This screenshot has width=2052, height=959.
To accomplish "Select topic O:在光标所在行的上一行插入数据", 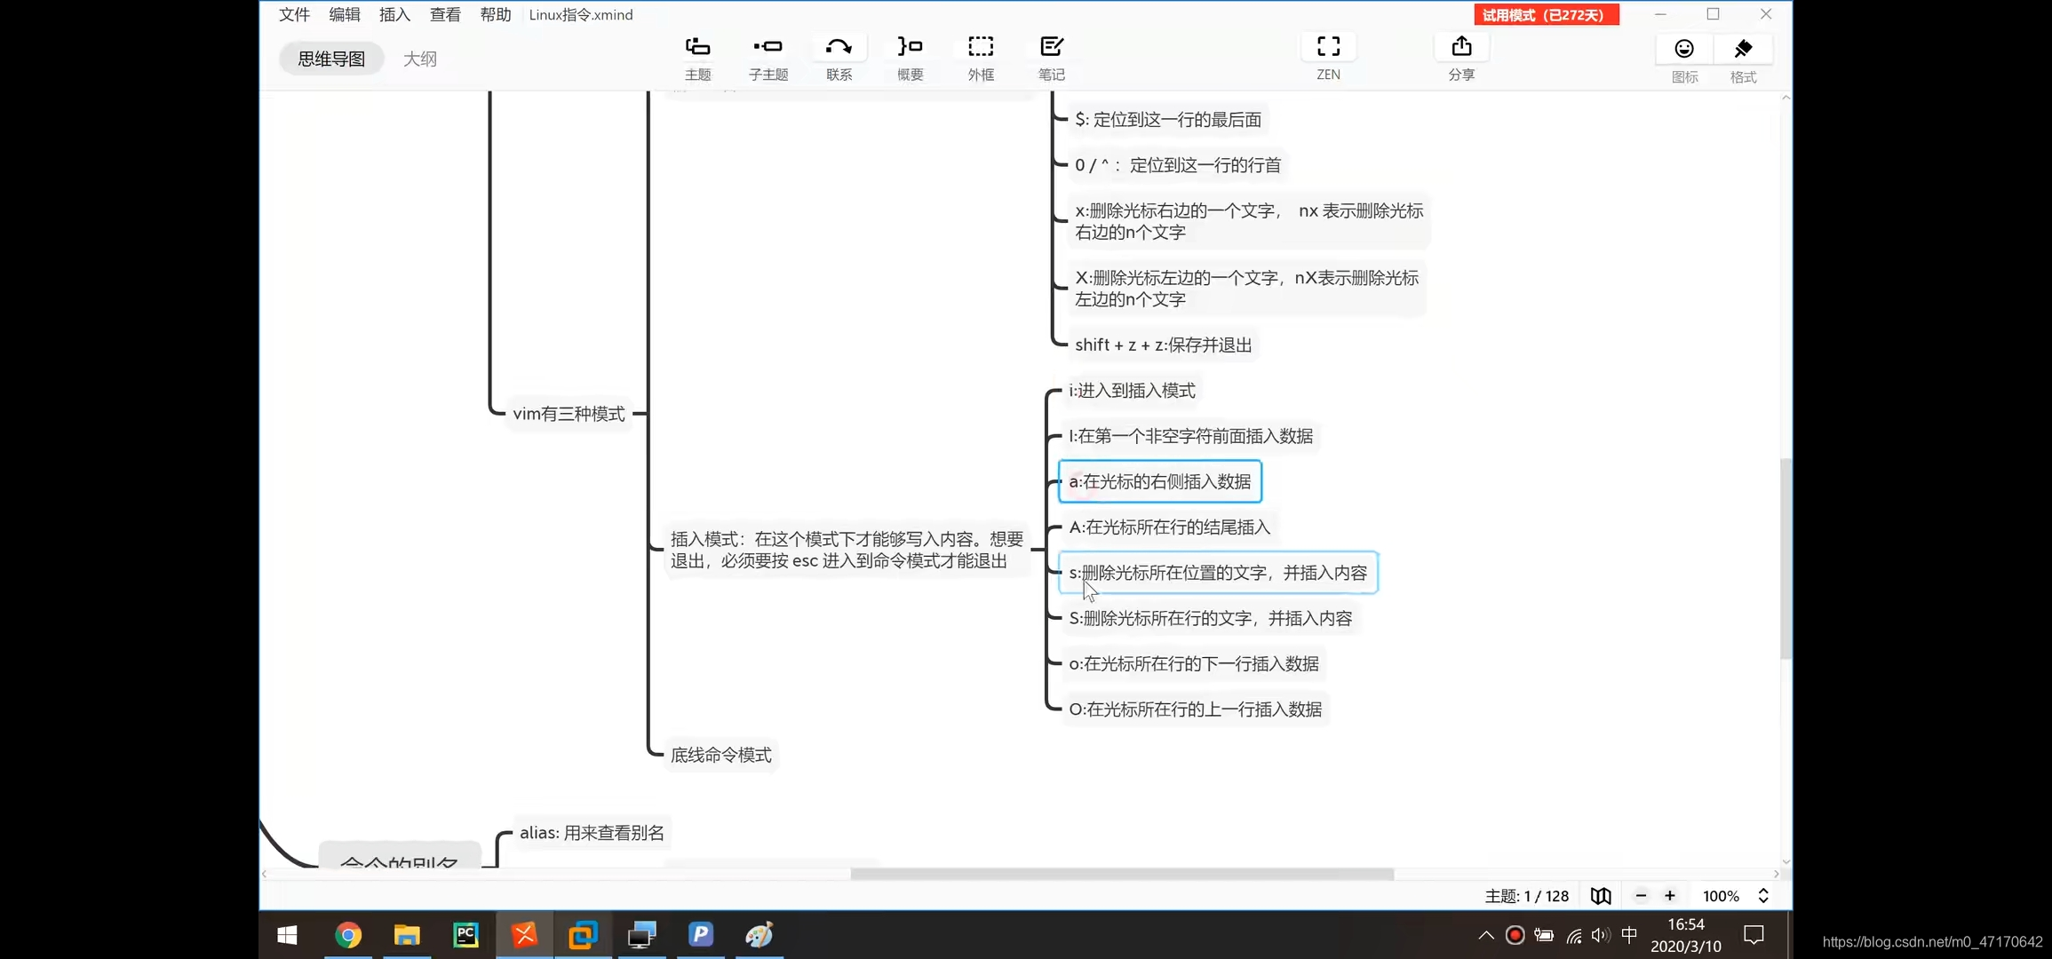I will pos(1196,709).
